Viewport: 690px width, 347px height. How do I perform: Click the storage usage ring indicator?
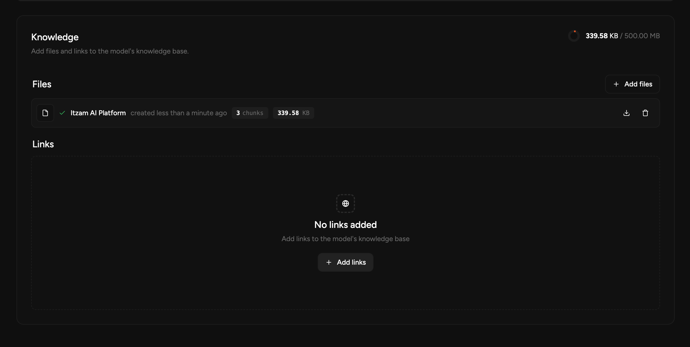[x=574, y=36]
